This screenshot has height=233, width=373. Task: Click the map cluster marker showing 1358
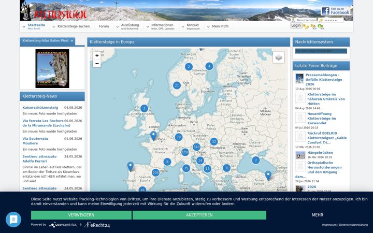[x=185, y=152]
